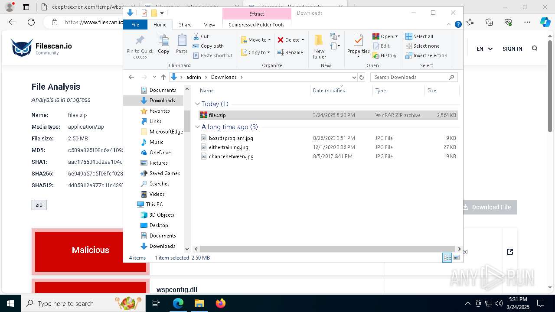Viewport: 555px width, 312px height.
Task: Open Compressed Folder Tools tab
Action: pos(256,25)
